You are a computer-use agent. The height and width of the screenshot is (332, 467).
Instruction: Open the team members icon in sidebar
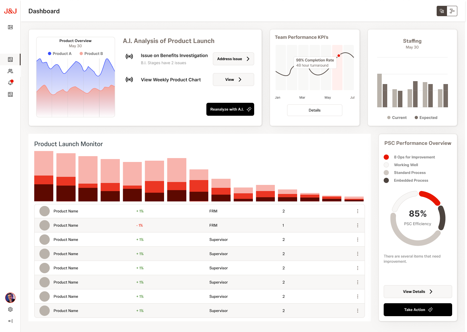10,71
